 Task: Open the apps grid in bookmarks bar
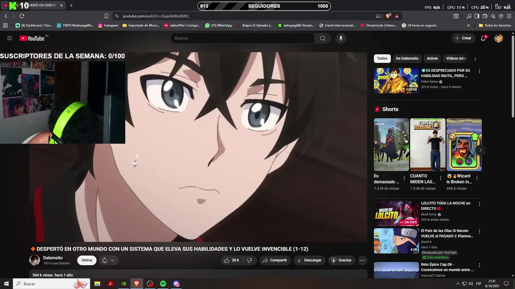click(x=5, y=25)
